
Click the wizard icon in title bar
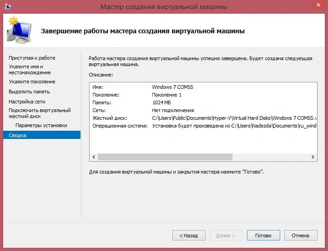point(8,7)
